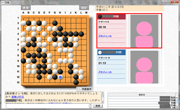Click the 送信 send button
This screenshot has height=110, width=180.
coord(98,106)
